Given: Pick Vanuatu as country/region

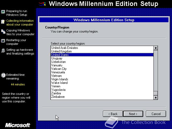Looking at the screenshot, I should 102,65.
